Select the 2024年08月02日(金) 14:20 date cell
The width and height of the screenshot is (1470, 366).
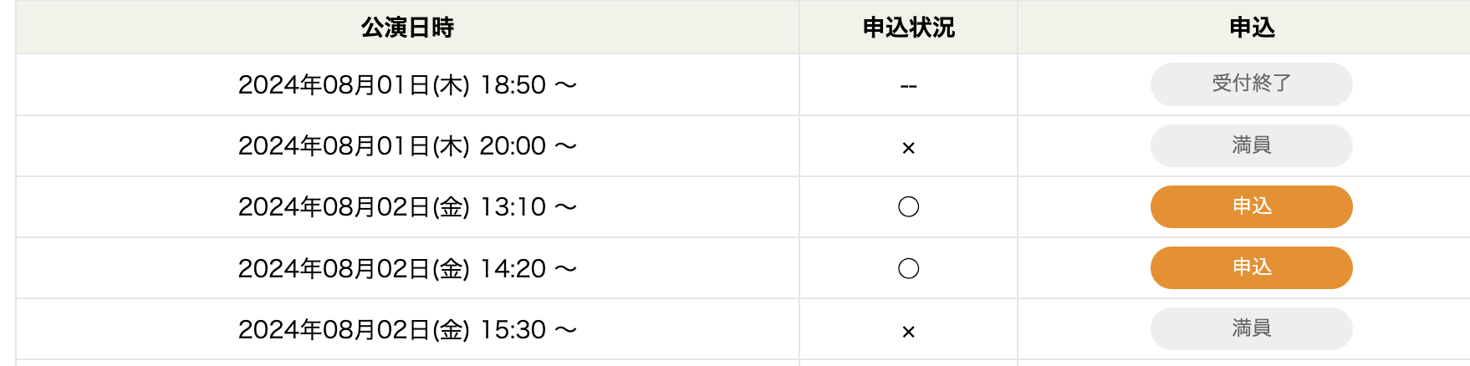pyautogui.click(x=407, y=268)
